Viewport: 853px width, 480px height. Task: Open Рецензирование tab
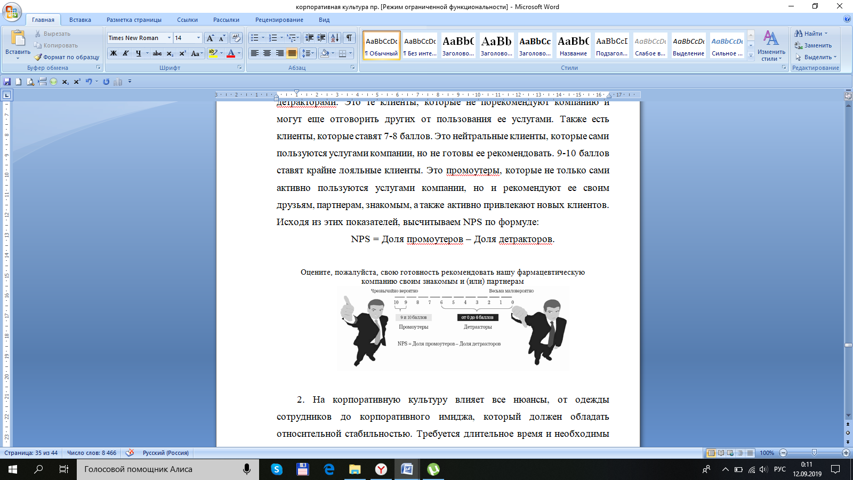pyautogui.click(x=279, y=20)
